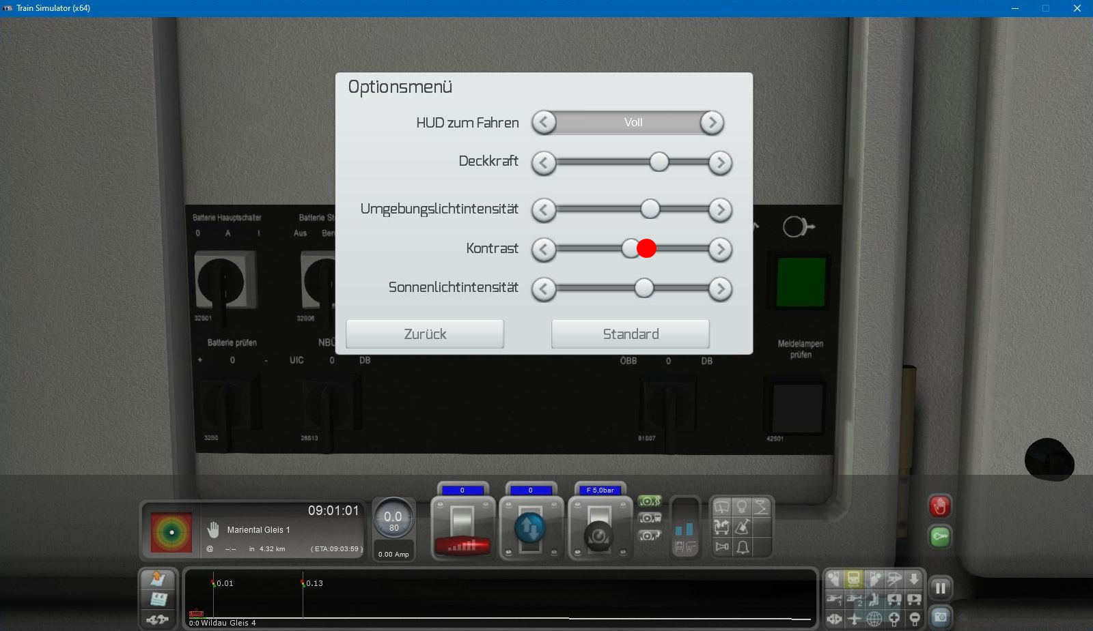Image resolution: width=1093 pixels, height=631 pixels.
Task: Click the Zurück button
Action: click(x=425, y=334)
